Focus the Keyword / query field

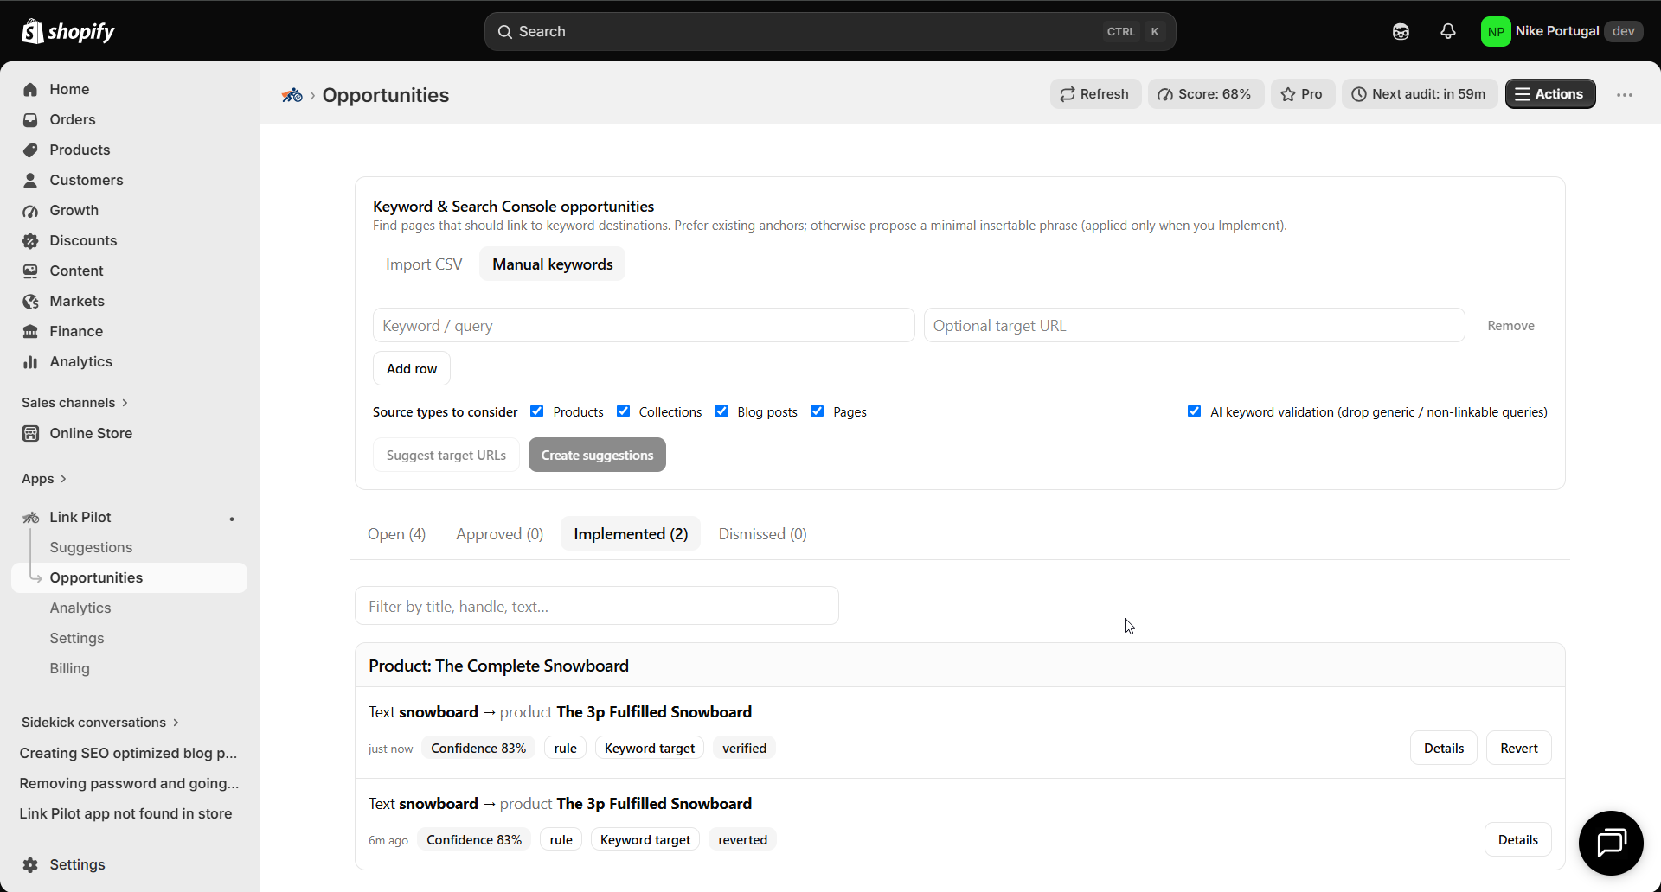644,325
